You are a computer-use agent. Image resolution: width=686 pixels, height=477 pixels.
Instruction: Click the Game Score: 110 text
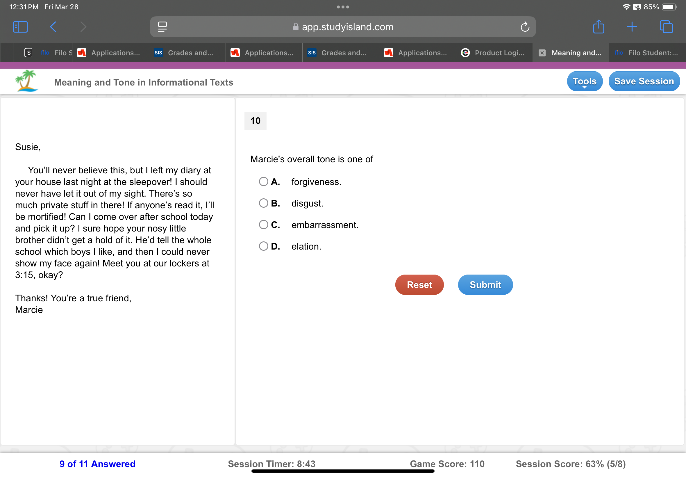coord(447,464)
